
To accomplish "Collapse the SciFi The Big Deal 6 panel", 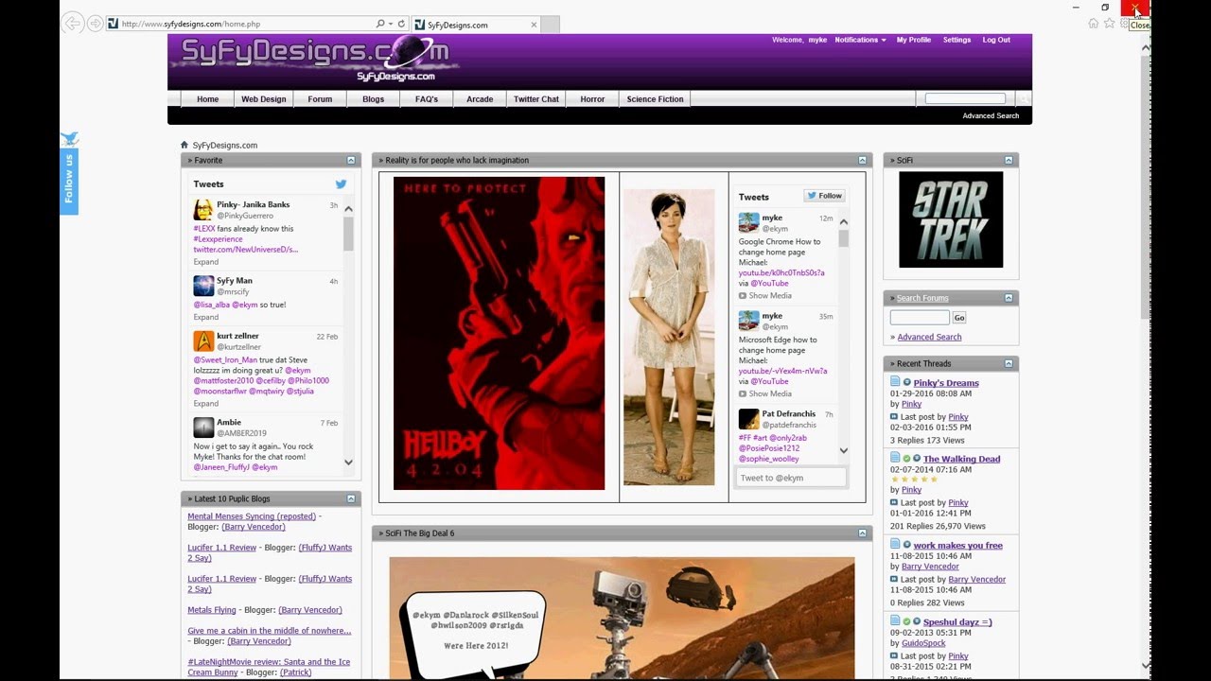I will pos(862,533).
